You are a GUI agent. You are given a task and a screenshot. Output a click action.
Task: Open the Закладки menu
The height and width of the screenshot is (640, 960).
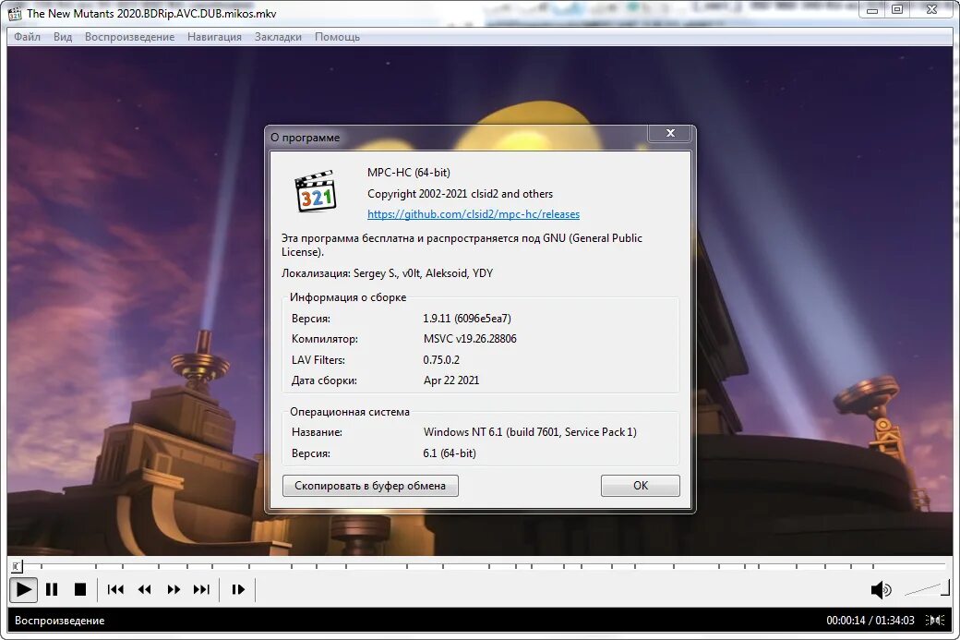[278, 37]
